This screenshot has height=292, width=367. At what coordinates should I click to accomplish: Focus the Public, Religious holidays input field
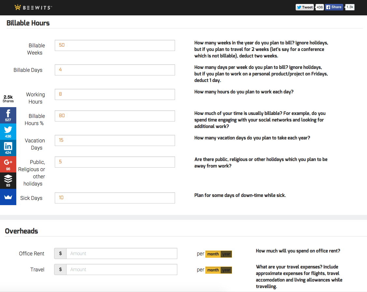tap(115, 162)
